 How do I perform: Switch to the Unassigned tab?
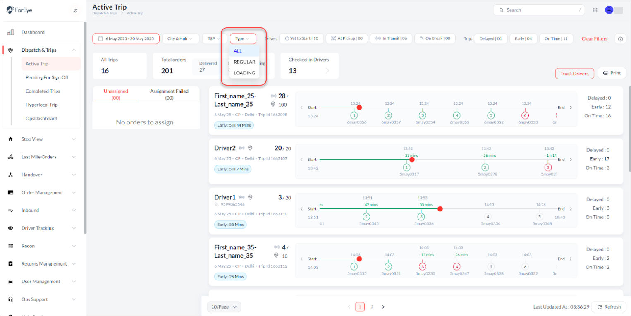116,94
